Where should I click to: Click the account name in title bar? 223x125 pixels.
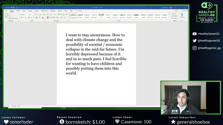click(165, 8)
